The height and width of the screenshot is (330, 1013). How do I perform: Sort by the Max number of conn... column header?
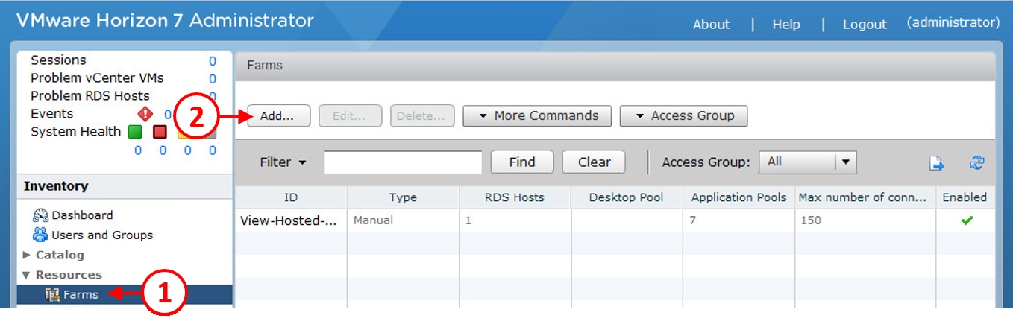click(865, 197)
